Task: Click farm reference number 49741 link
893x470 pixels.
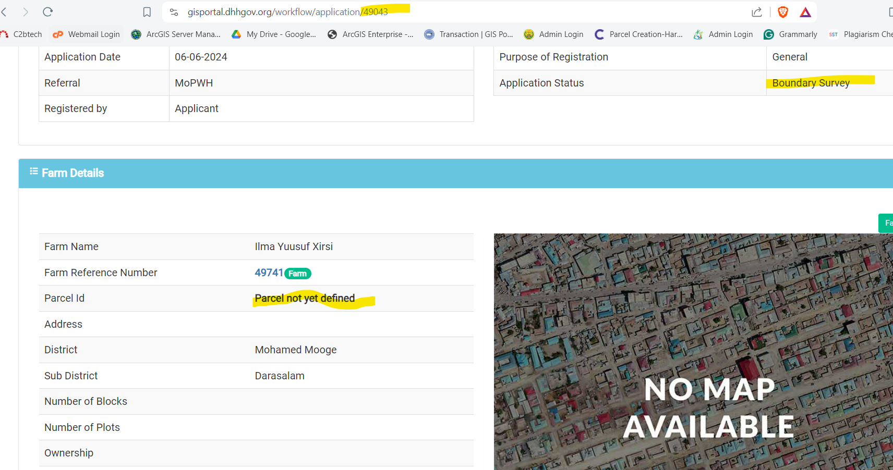Action: pos(269,273)
